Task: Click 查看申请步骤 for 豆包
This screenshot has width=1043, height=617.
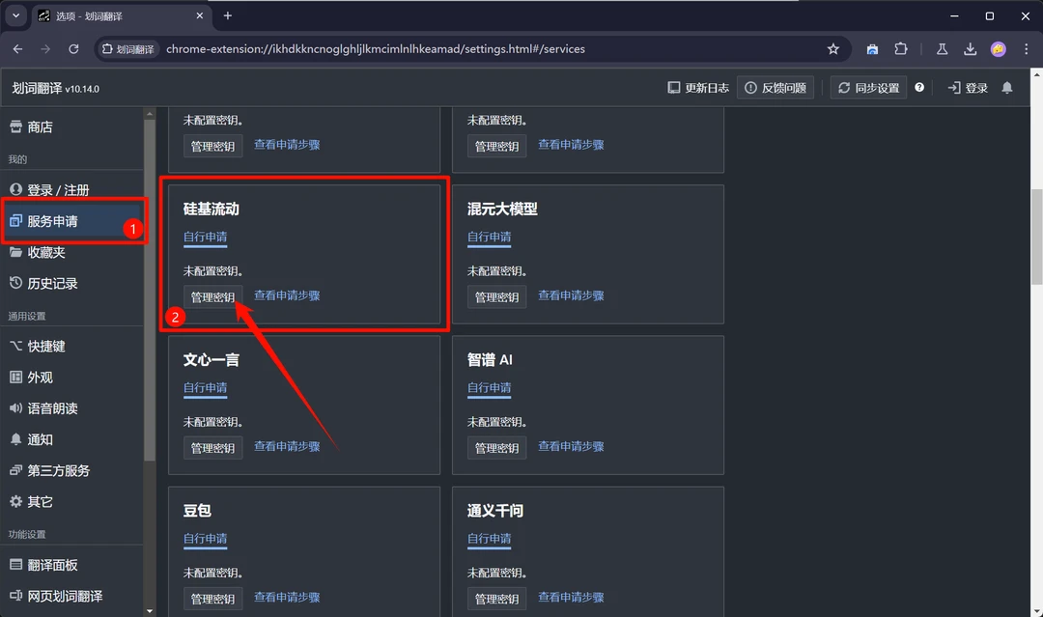Action: coord(288,598)
